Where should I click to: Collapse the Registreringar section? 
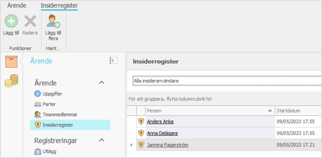point(101,140)
